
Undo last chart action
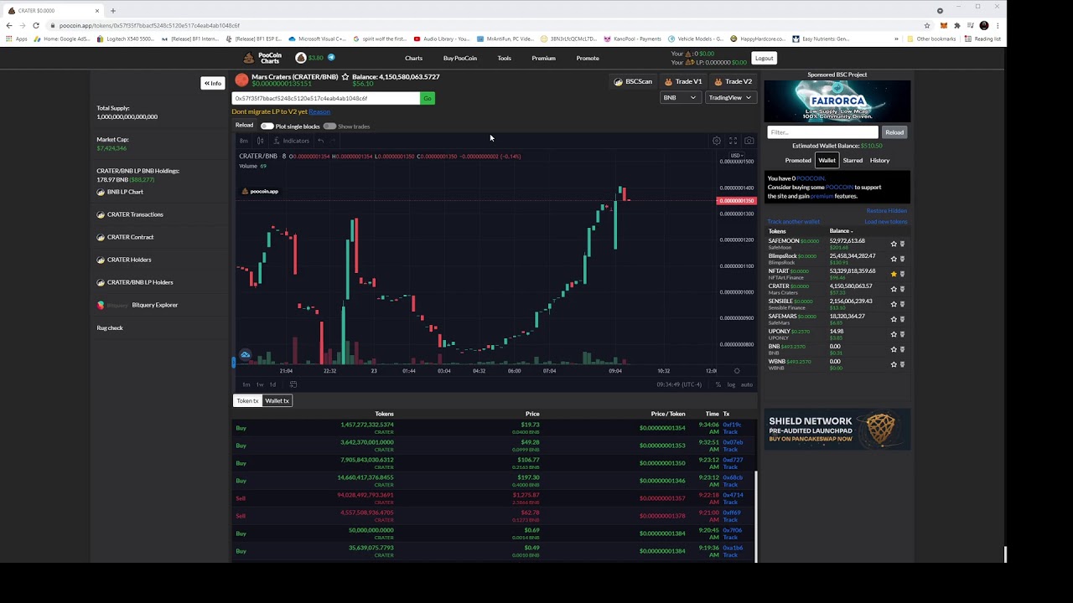(x=320, y=141)
